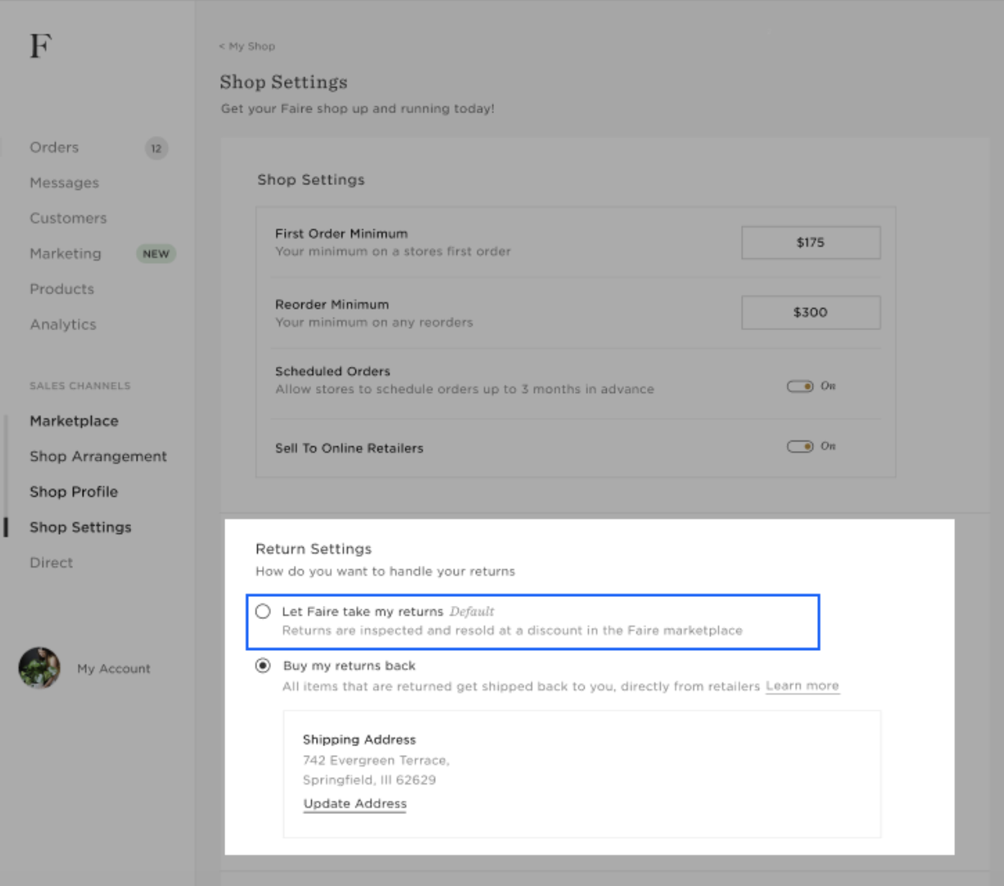
Task: Click 'Your minimum on any reorders' text
Action: click(x=374, y=322)
